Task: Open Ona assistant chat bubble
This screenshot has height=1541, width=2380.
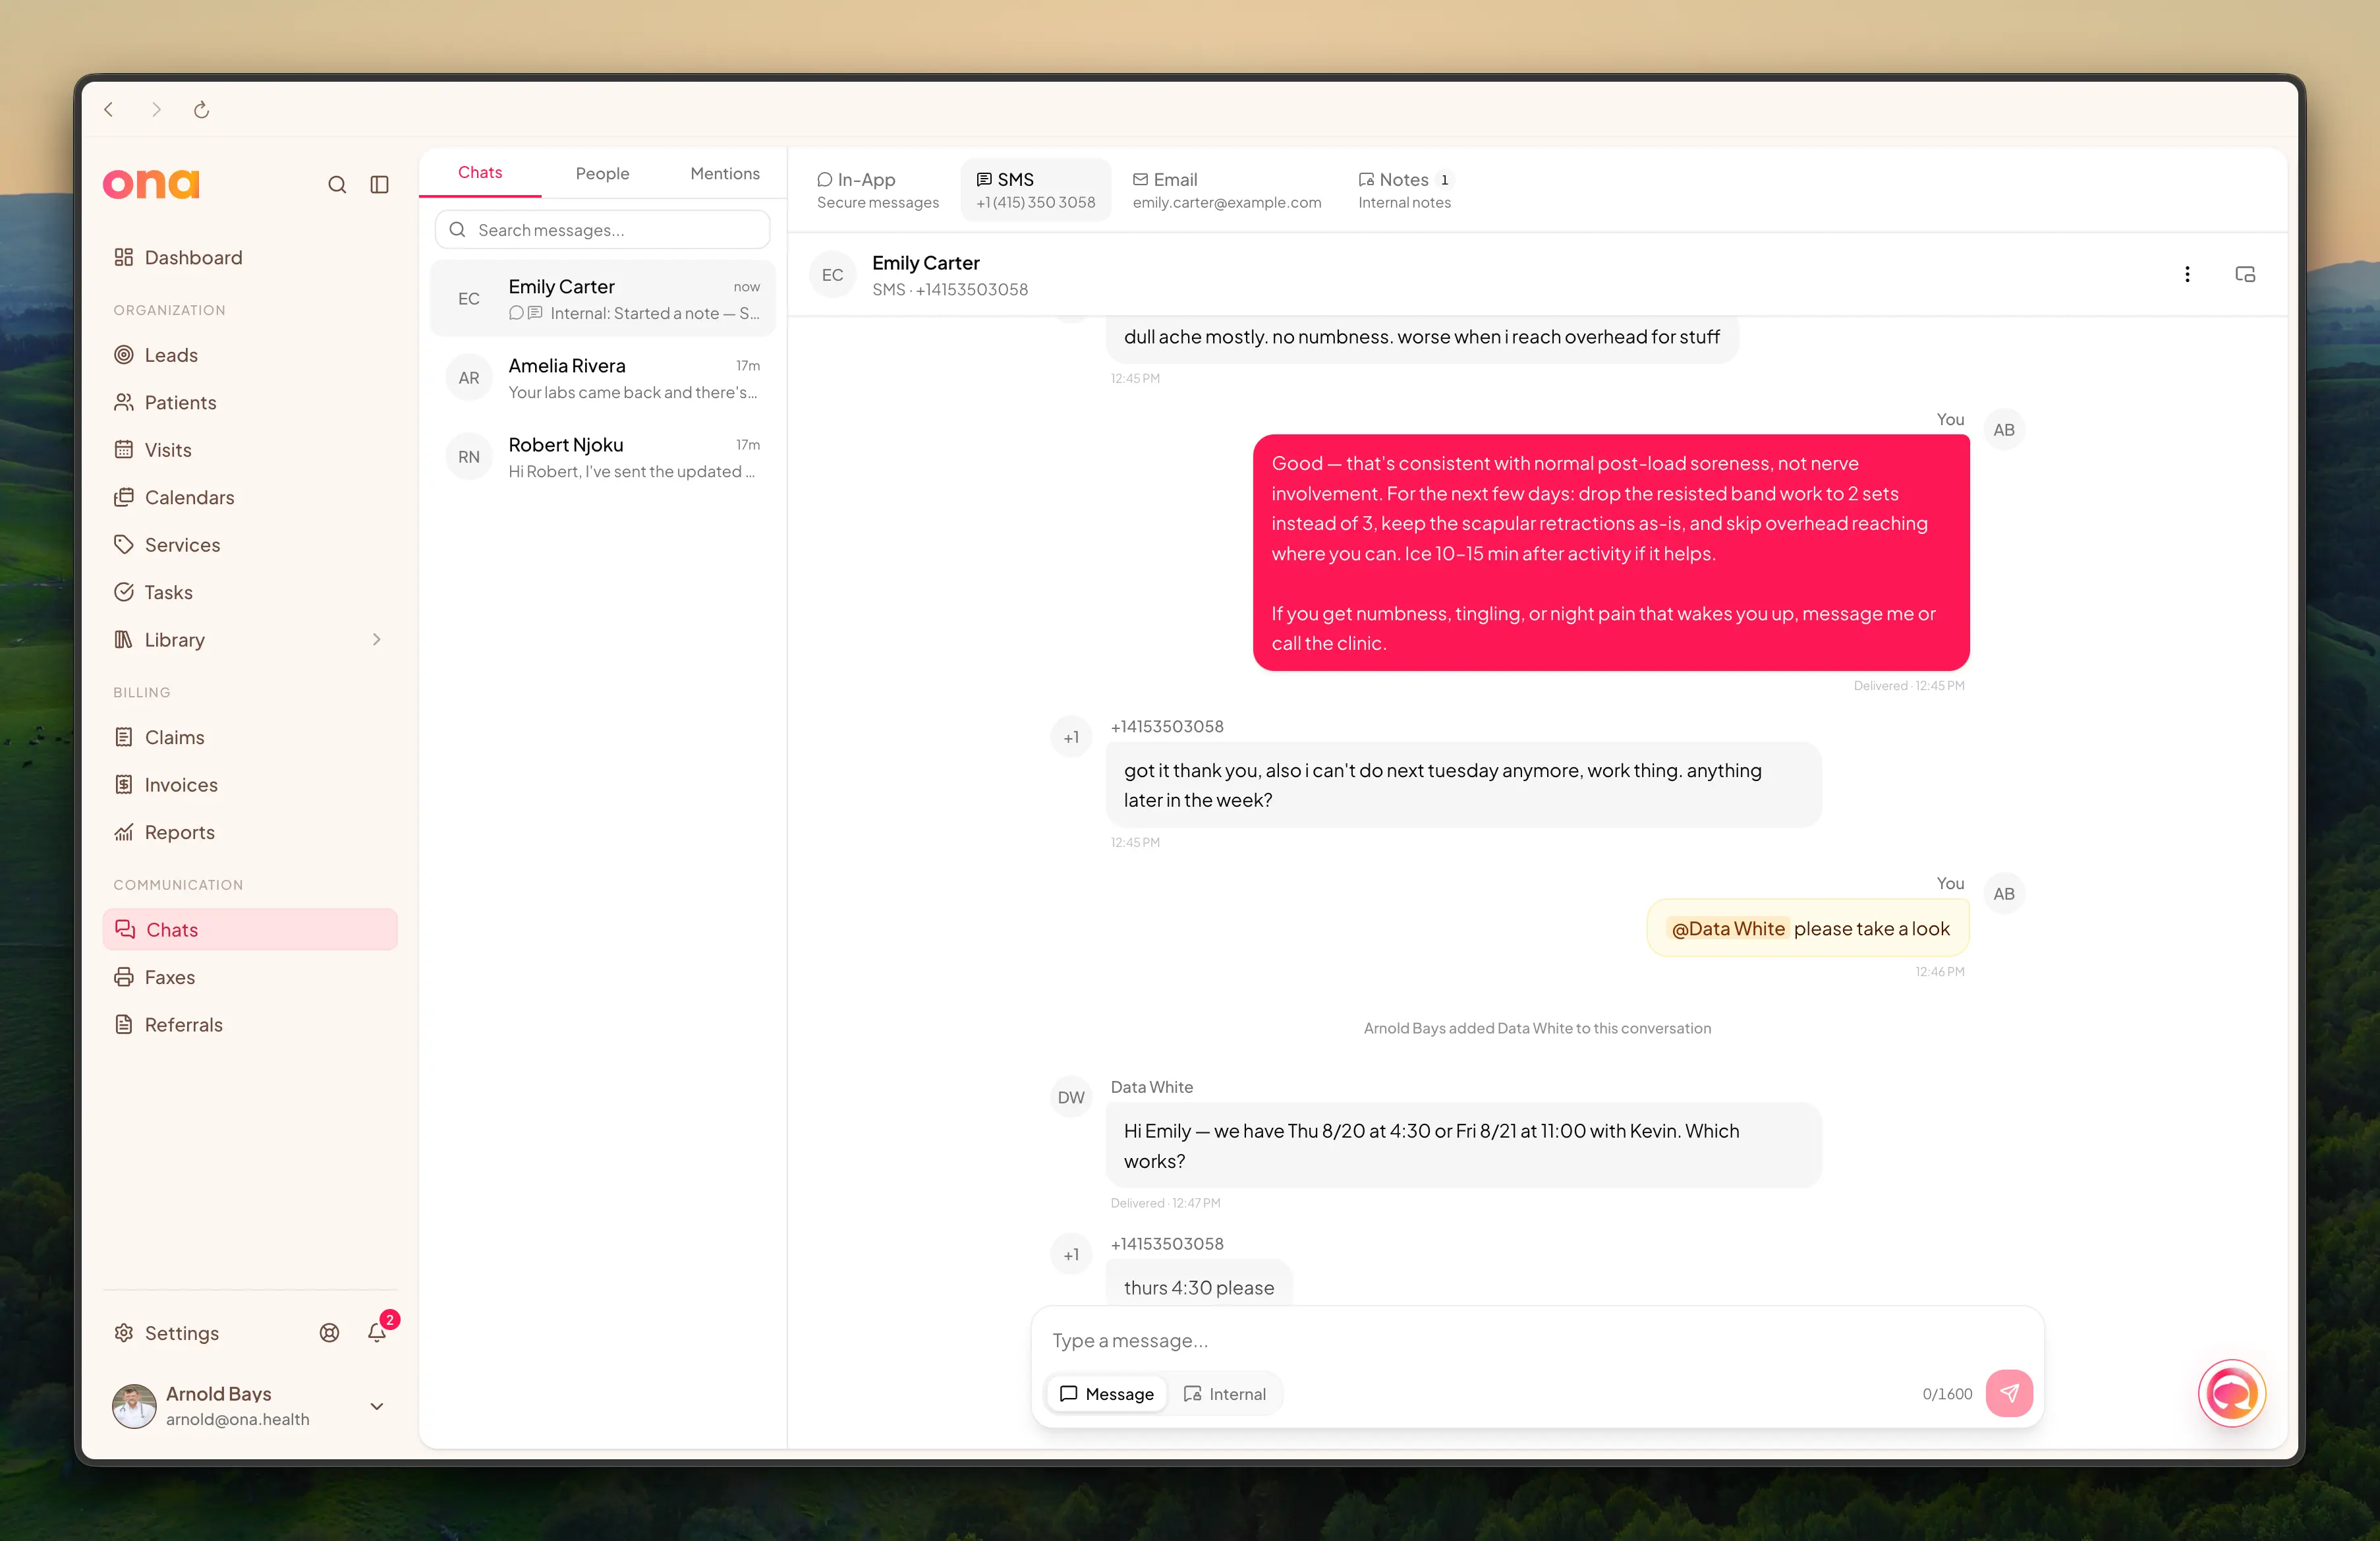Action: [2231, 1393]
